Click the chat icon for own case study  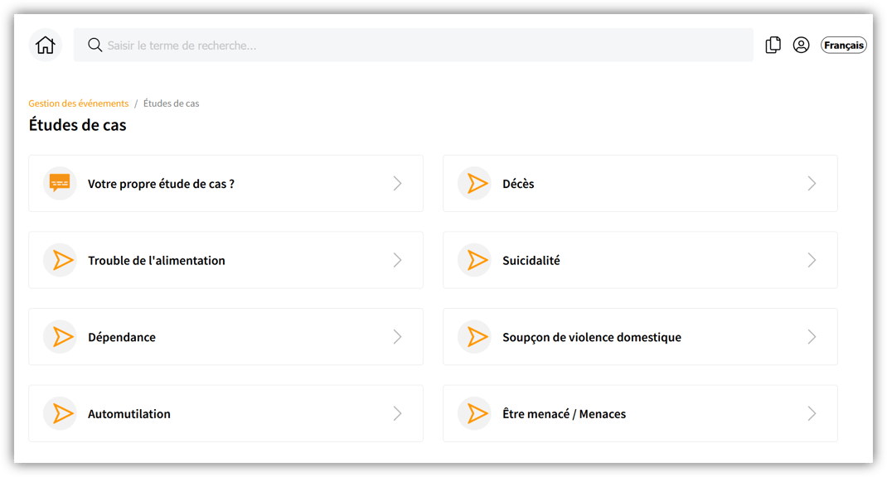60,183
